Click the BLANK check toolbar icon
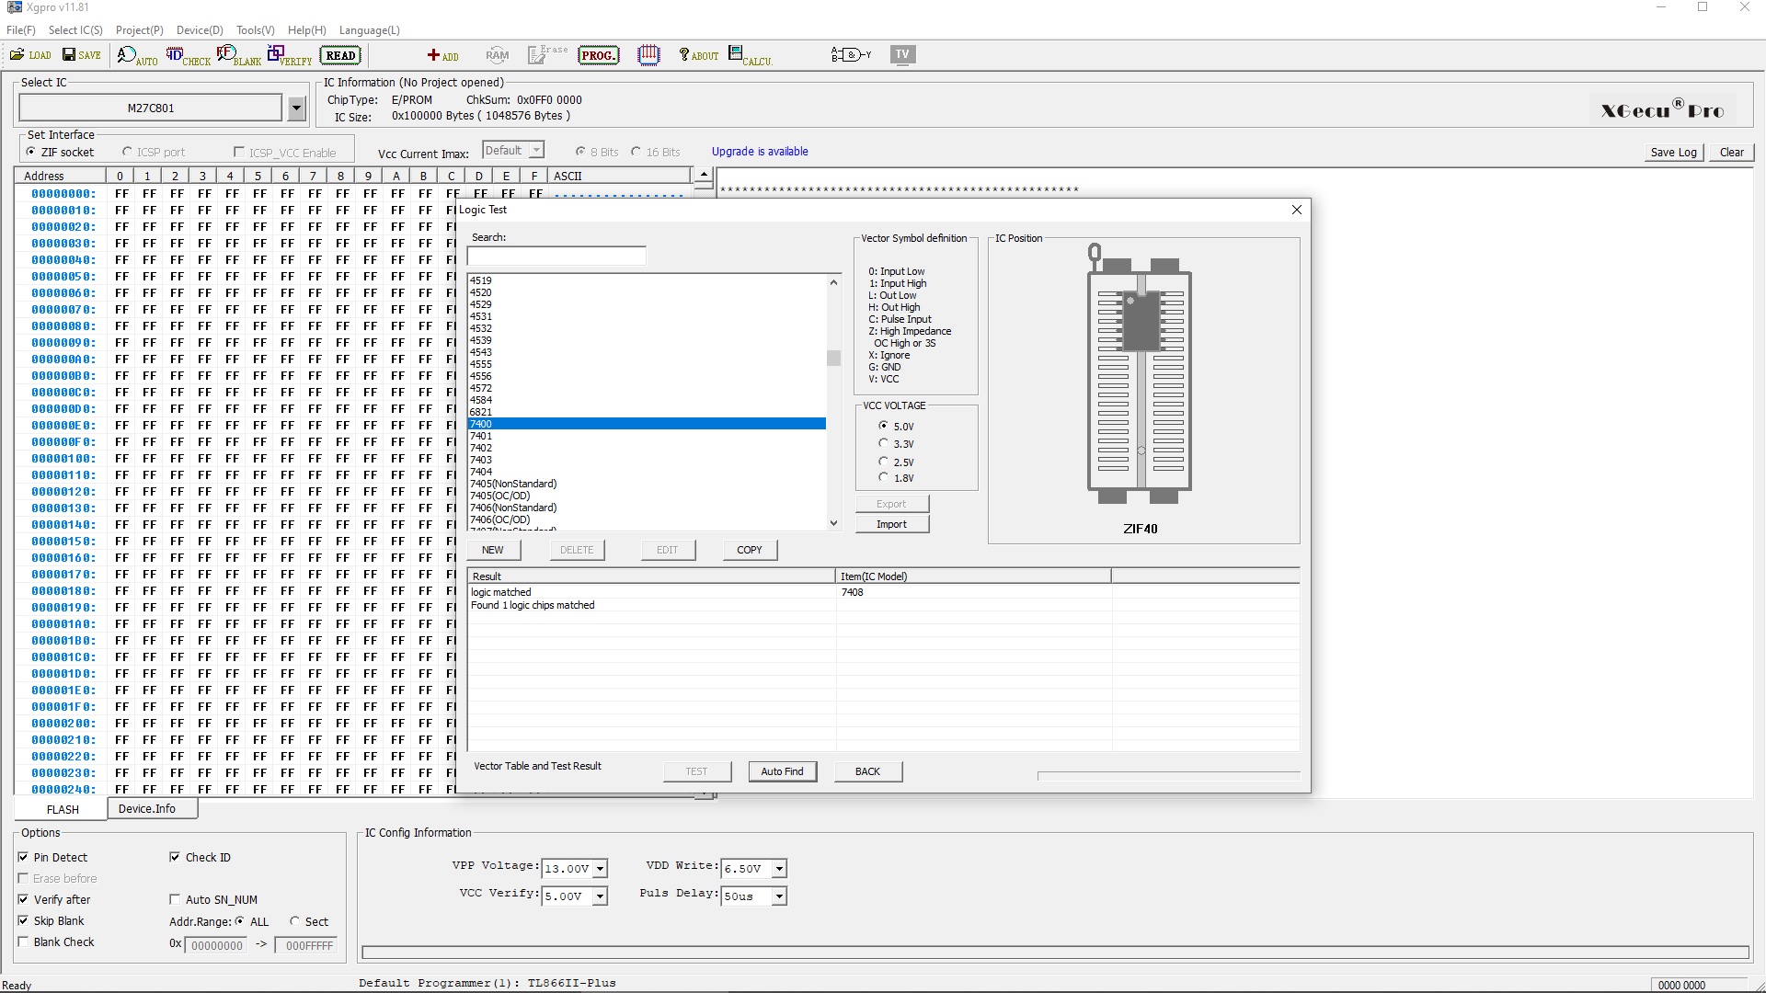Screen dimensions: 1766x993 [238, 56]
